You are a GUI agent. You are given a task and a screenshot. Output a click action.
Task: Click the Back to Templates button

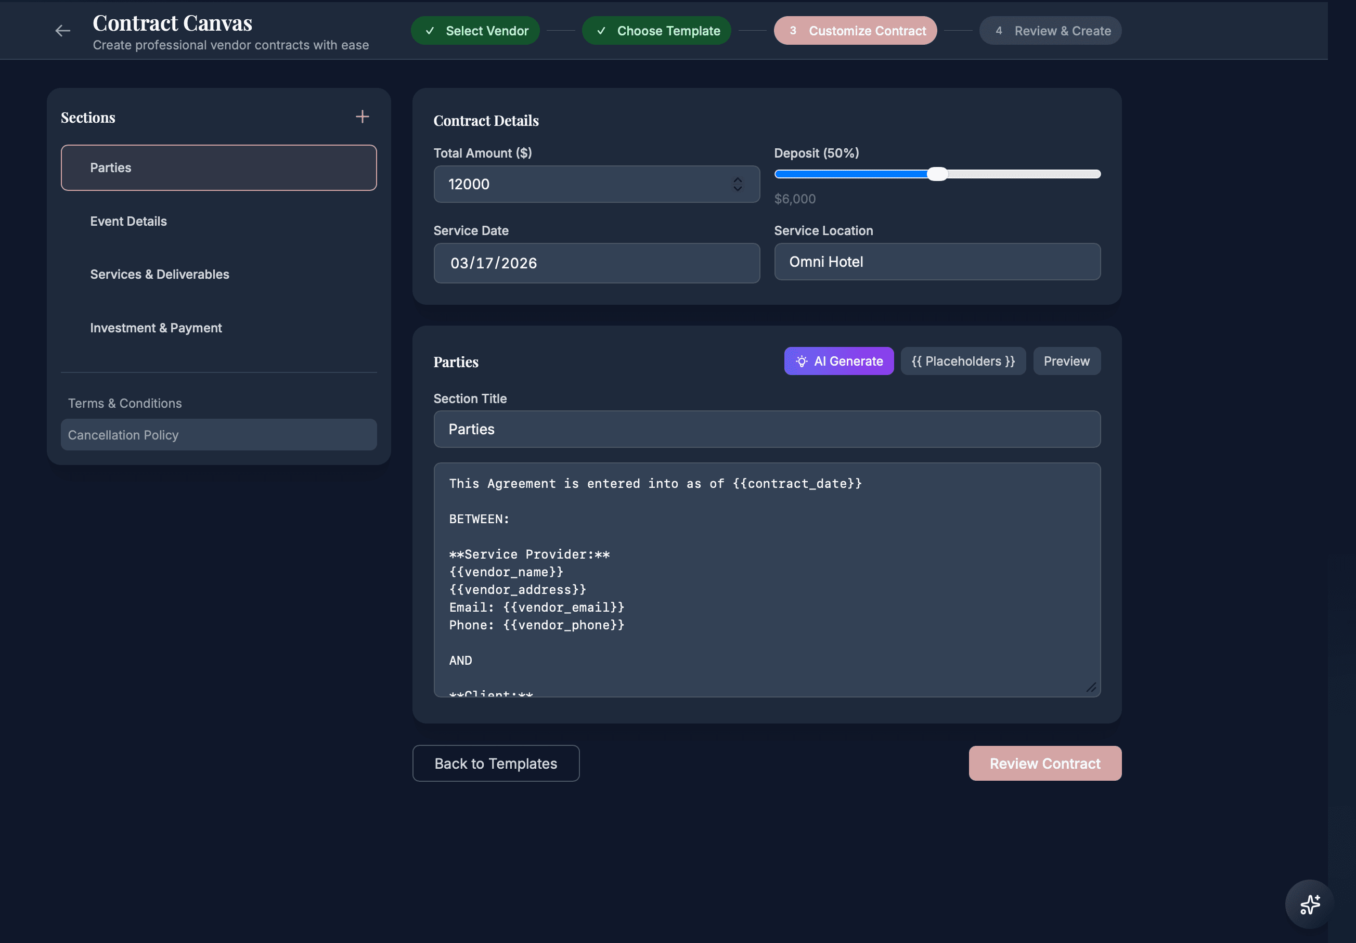coord(496,763)
